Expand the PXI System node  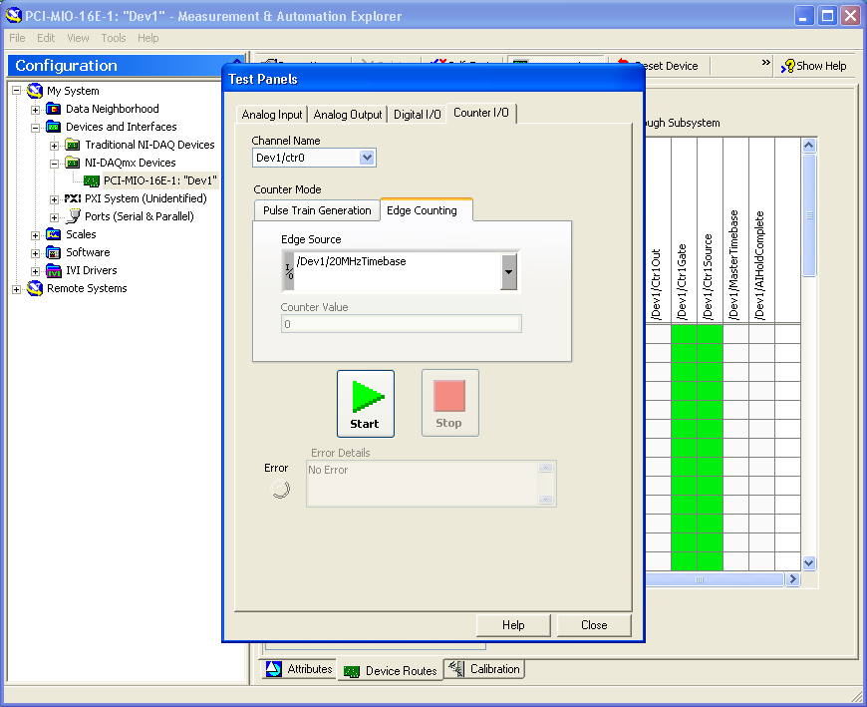pyautogui.click(x=54, y=199)
